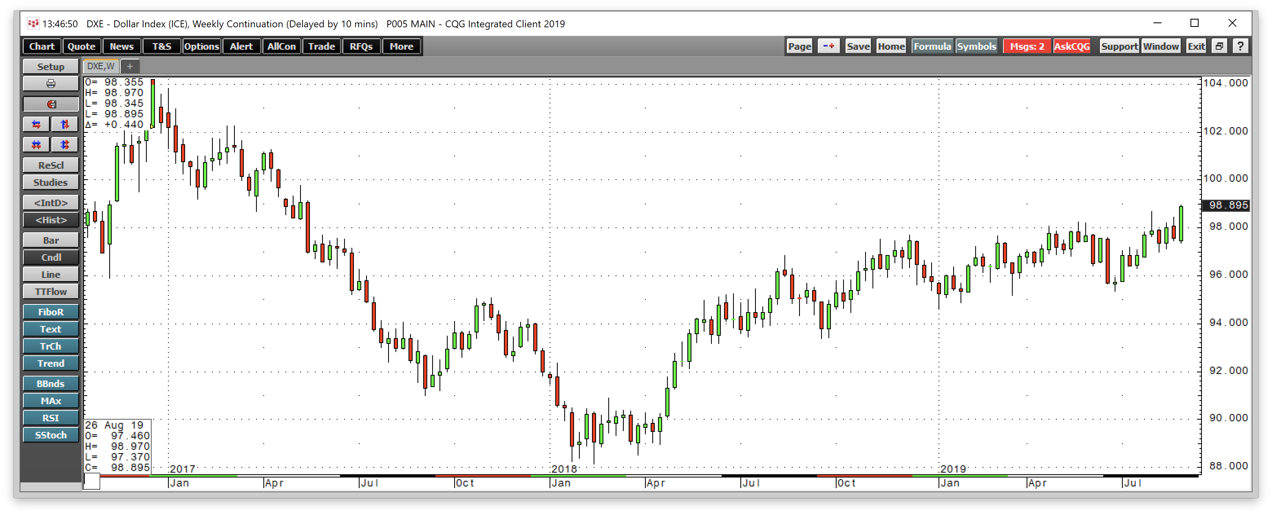
Task: Open the Trade menu item
Action: coord(321,46)
